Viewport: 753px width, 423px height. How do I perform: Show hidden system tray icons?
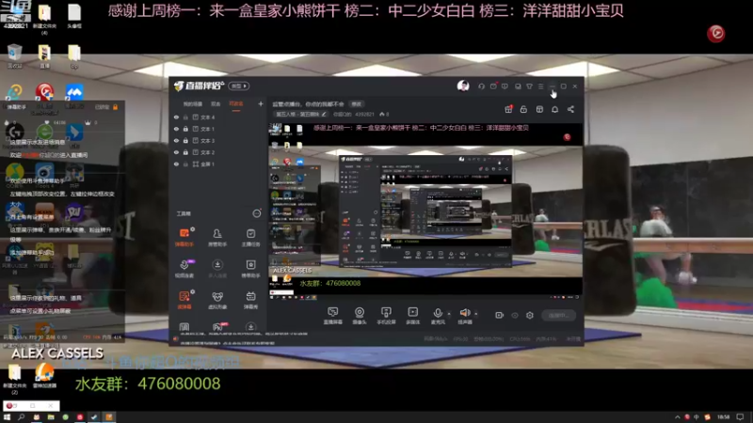[677, 417]
